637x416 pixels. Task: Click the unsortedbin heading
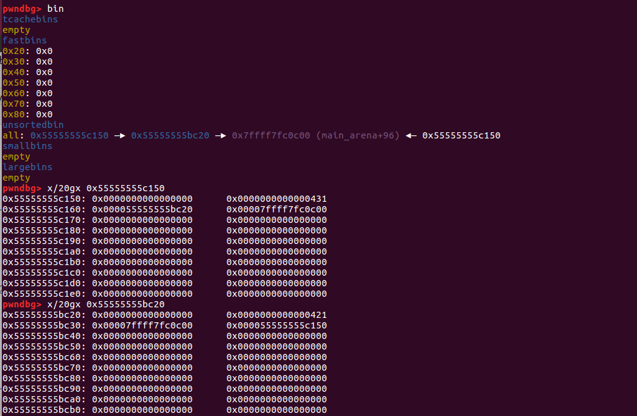pos(32,125)
